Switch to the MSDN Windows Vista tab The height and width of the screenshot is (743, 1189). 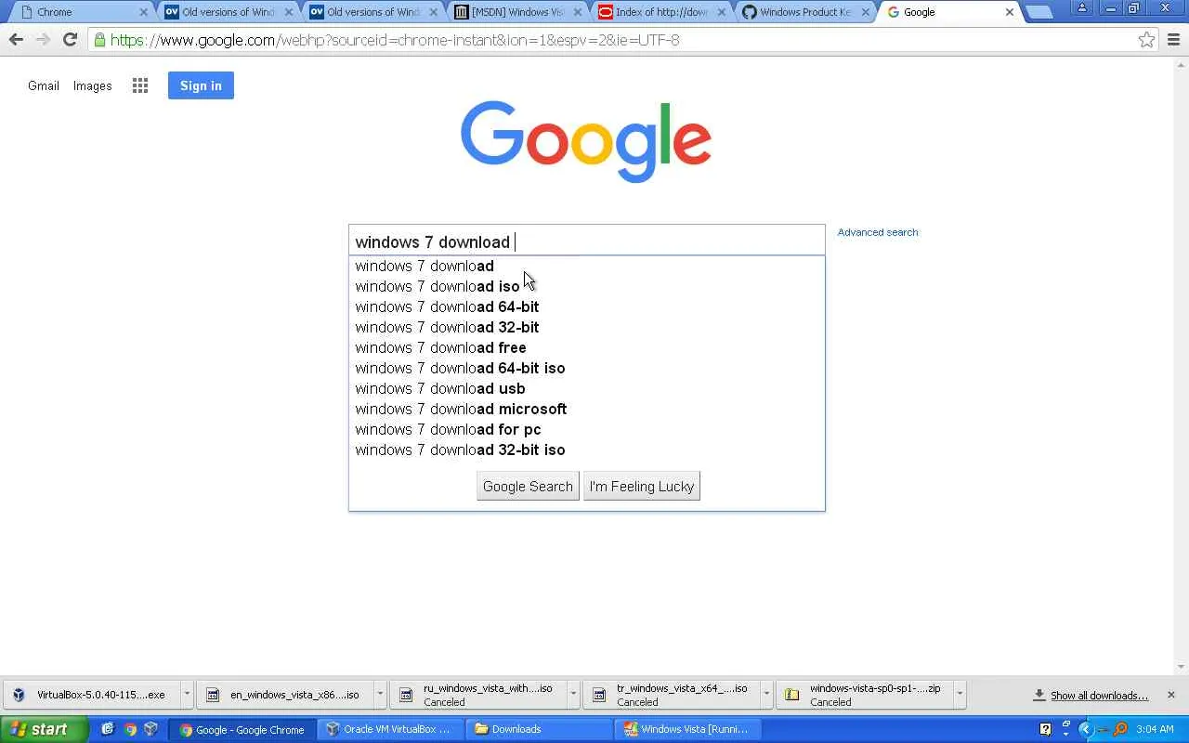tap(516, 12)
